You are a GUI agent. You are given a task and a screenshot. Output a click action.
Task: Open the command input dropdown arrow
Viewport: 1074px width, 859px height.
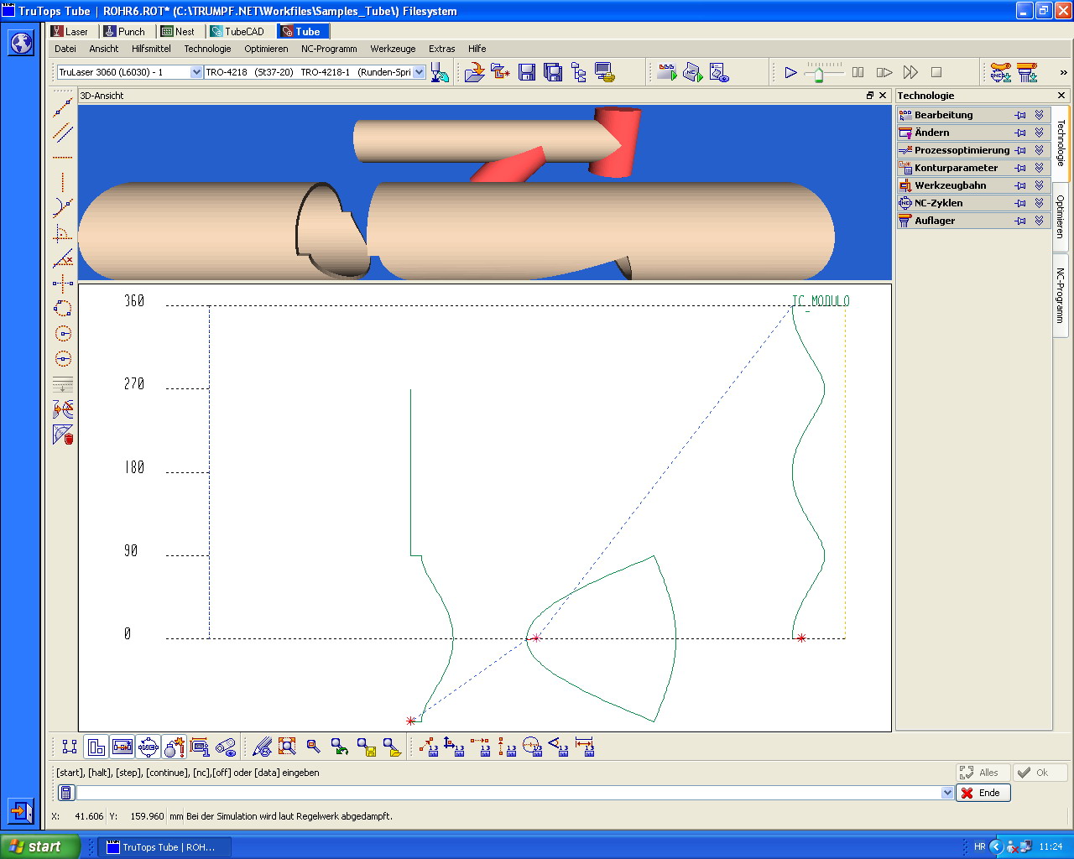tap(947, 793)
